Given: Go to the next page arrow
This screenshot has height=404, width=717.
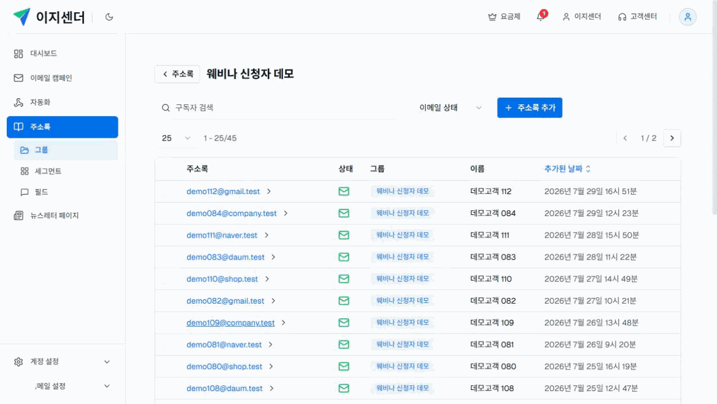Looking at the screenshot, I should click(x=672, y=138).
